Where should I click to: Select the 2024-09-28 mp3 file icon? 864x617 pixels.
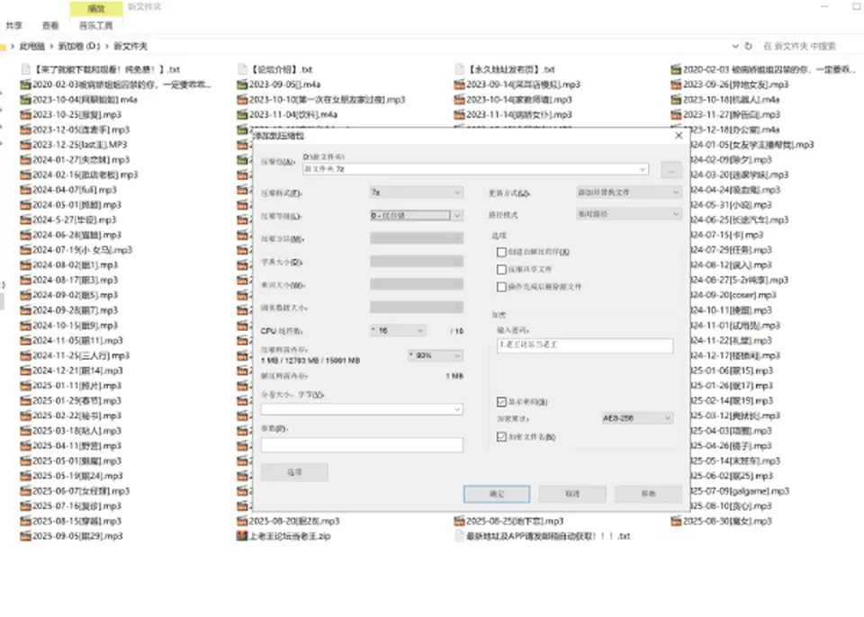[x=25, y=310]
